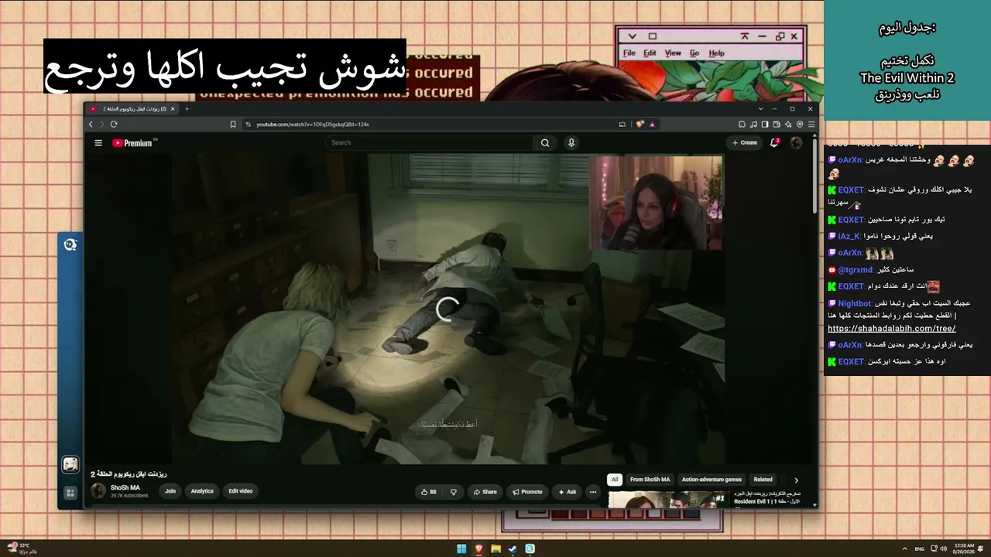
Task: Click the grid icon in left side panel
Action: click(70, 493)
